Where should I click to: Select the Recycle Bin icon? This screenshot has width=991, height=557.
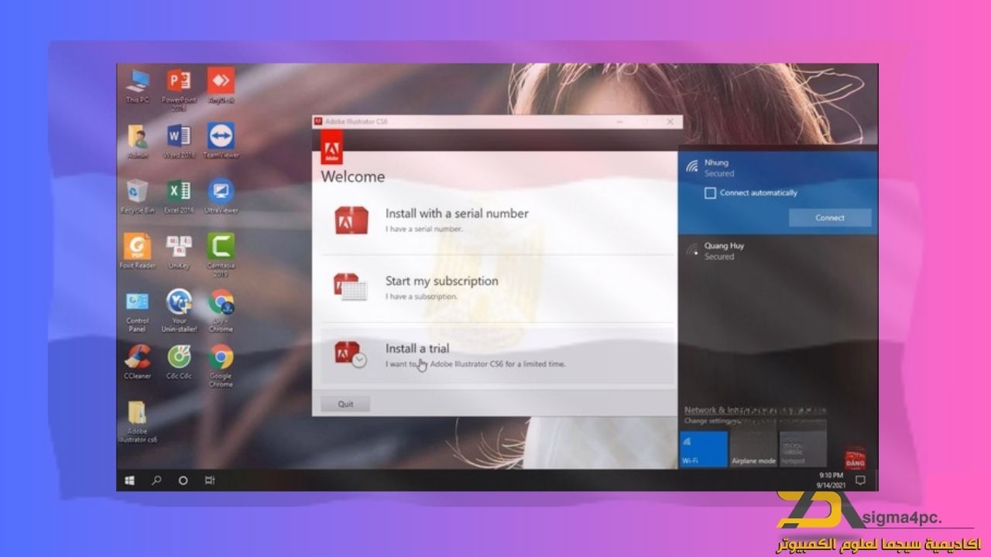138,196
